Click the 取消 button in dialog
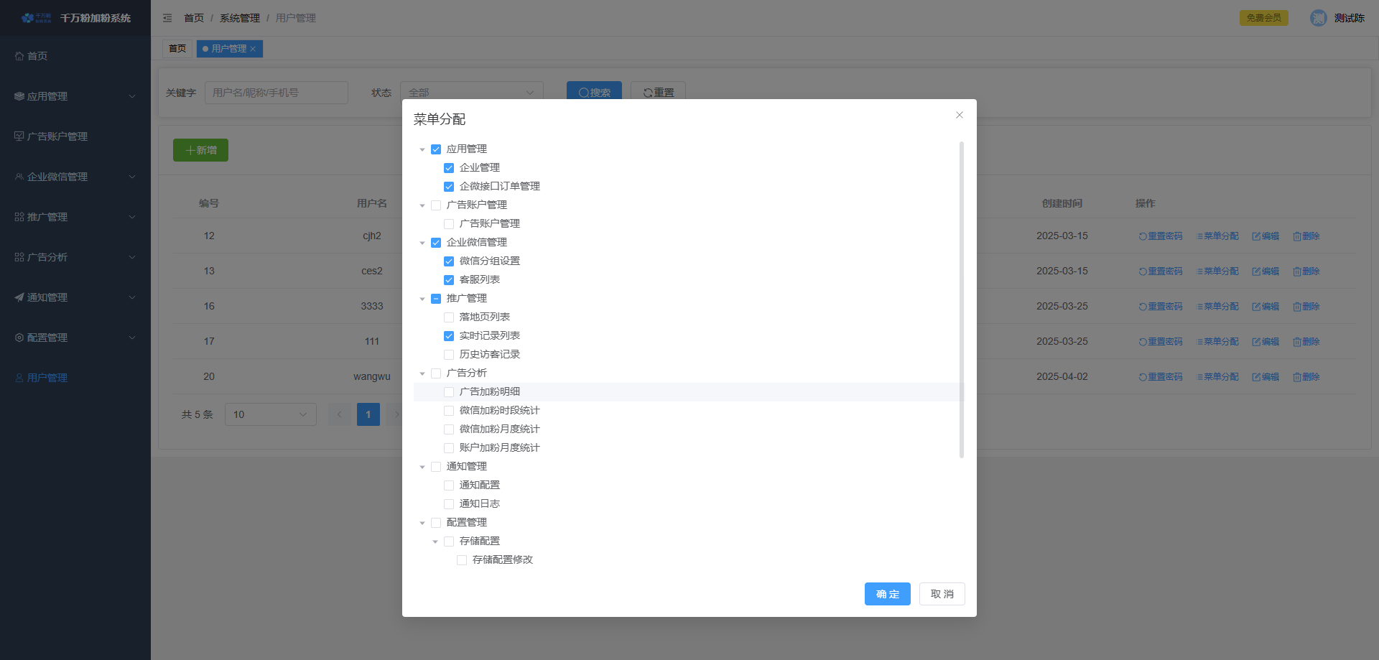Screen dimensions: 1379x660 [942, 594]
